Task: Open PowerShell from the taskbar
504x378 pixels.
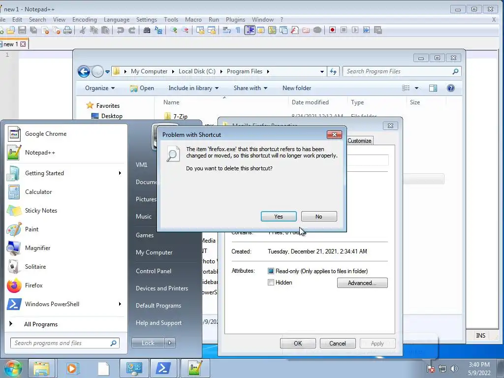Action: coord(163,368)
